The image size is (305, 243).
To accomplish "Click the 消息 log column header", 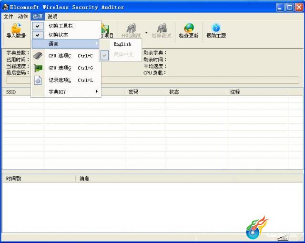I will pyautogui.click(x=155, y=179).
